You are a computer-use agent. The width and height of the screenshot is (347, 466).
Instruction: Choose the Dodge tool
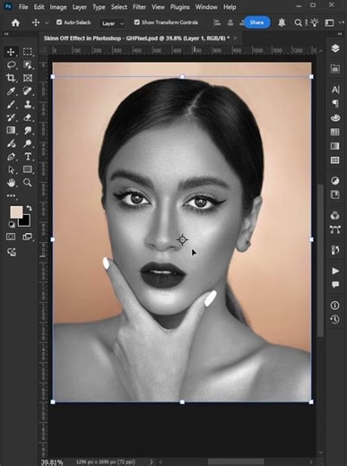point(28,143)
